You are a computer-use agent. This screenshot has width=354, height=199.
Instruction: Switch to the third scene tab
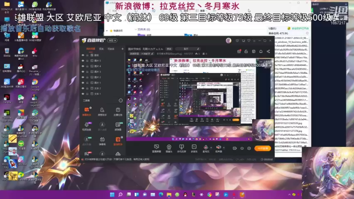pyautogui.click(x=111, y=49)
